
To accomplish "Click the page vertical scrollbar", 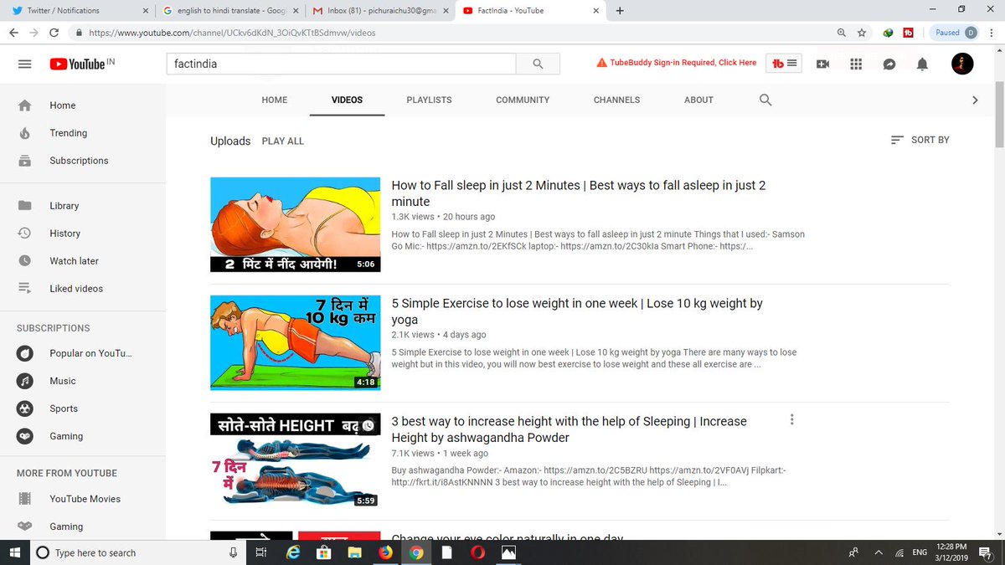I will click(x=999, y=116).
